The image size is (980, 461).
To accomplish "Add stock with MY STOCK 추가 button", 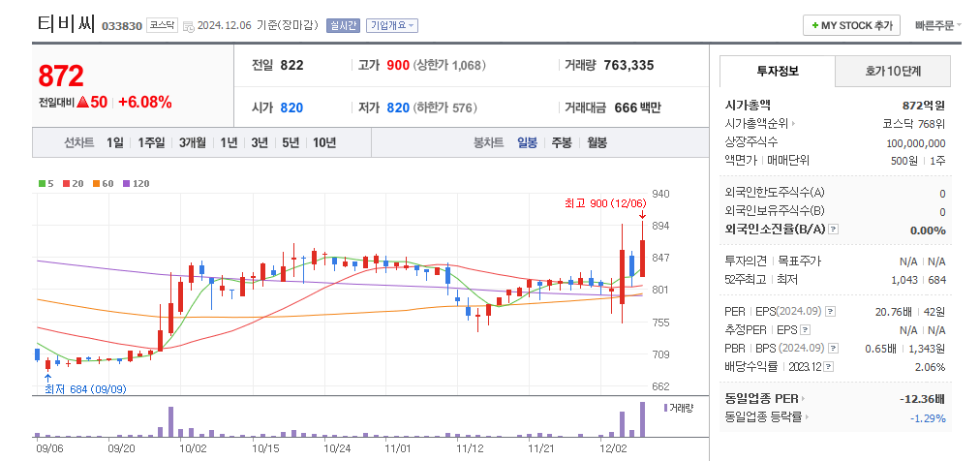I will coord(851,25).
